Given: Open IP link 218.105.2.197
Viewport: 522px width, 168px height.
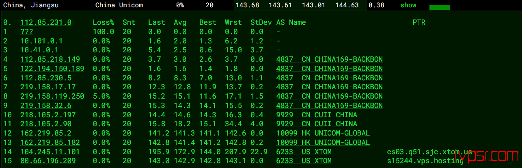Looking at the screenshot, I should pyautogui.click(x=48, y=115).
